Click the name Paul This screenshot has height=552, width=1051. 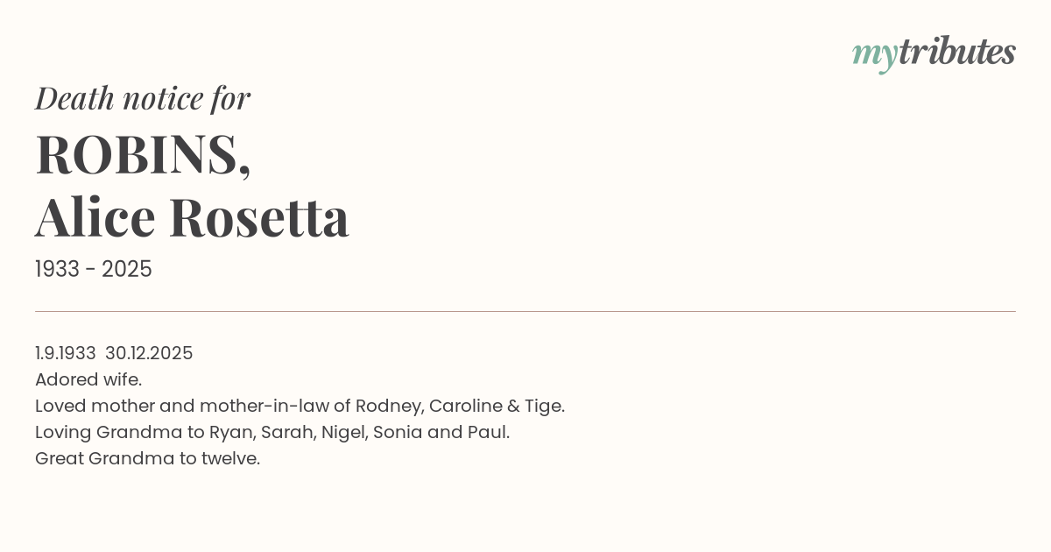pyautogui.click(x=489, y=432)
